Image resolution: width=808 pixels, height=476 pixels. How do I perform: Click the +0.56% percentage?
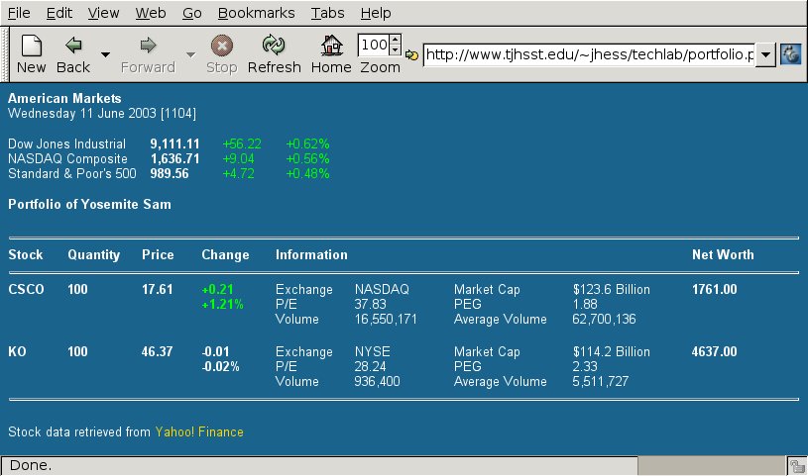coord(307,158)
